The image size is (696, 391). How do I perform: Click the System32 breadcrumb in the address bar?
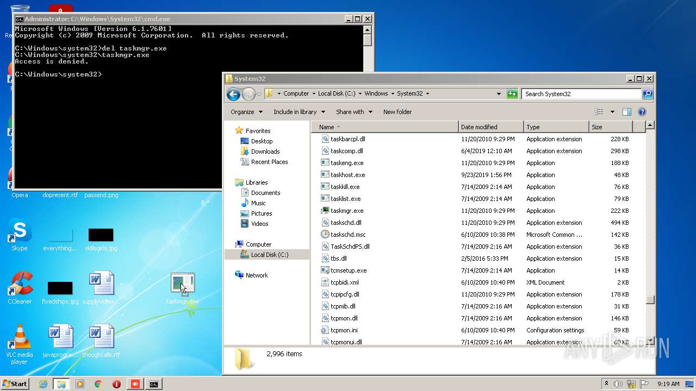pyautogui.click(x=409, y=93)
